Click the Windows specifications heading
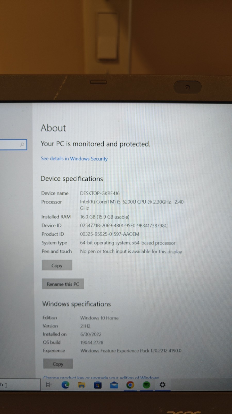This screenshot has width=232, height=414. click(77, 304)
